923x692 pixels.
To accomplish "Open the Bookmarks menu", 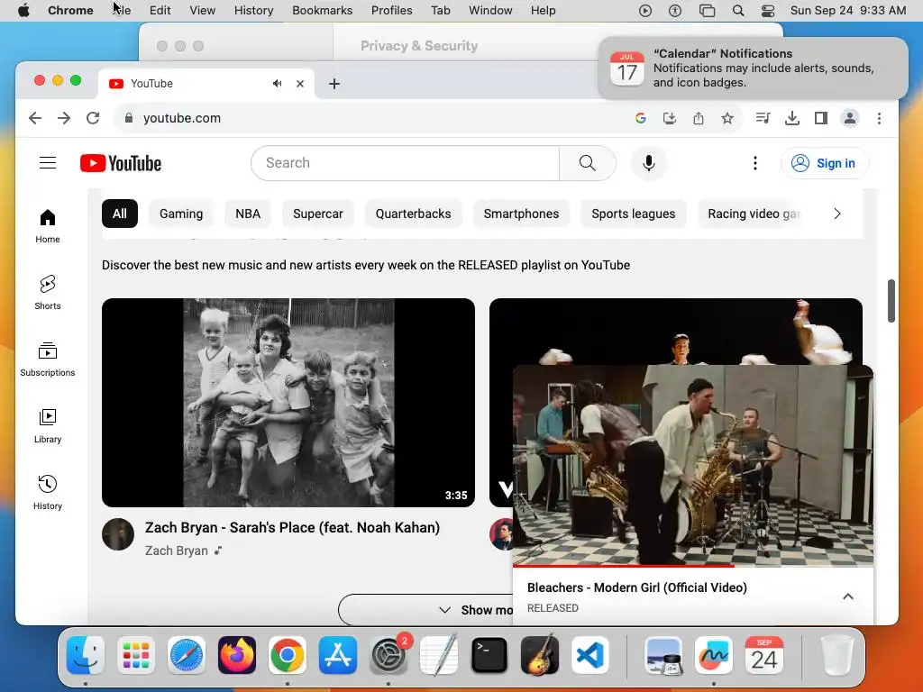I will tap(322, 11).
